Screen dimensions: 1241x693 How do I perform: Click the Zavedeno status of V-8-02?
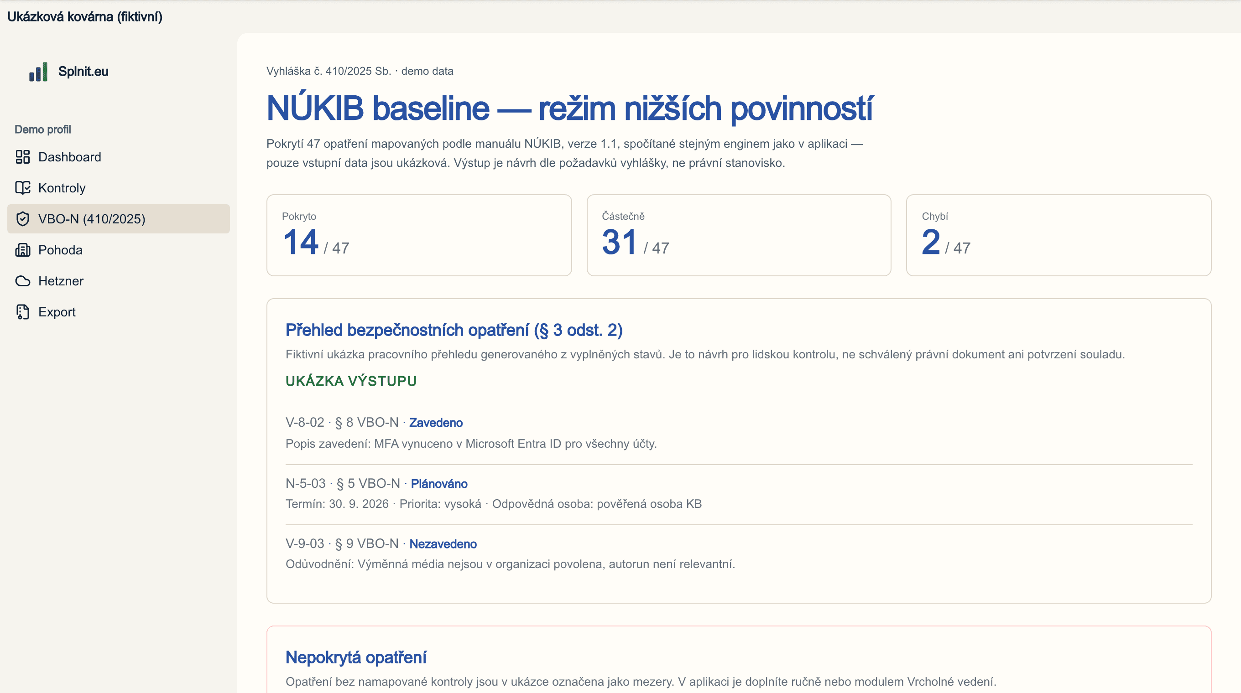click(436, 423)
